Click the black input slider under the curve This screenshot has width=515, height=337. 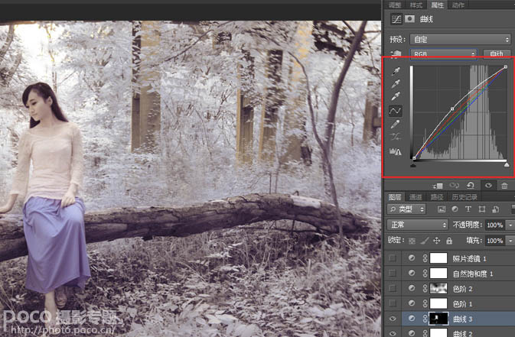pyautogui.click(x=413, y=164)
